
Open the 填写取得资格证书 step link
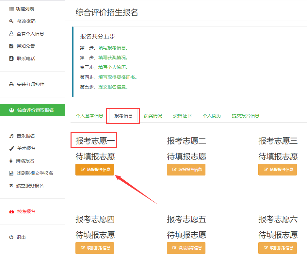pos(117,77)
